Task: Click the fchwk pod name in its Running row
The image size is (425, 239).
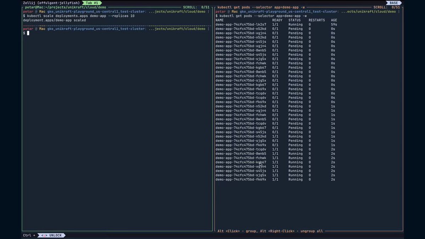Action: [x=241, y=158]
